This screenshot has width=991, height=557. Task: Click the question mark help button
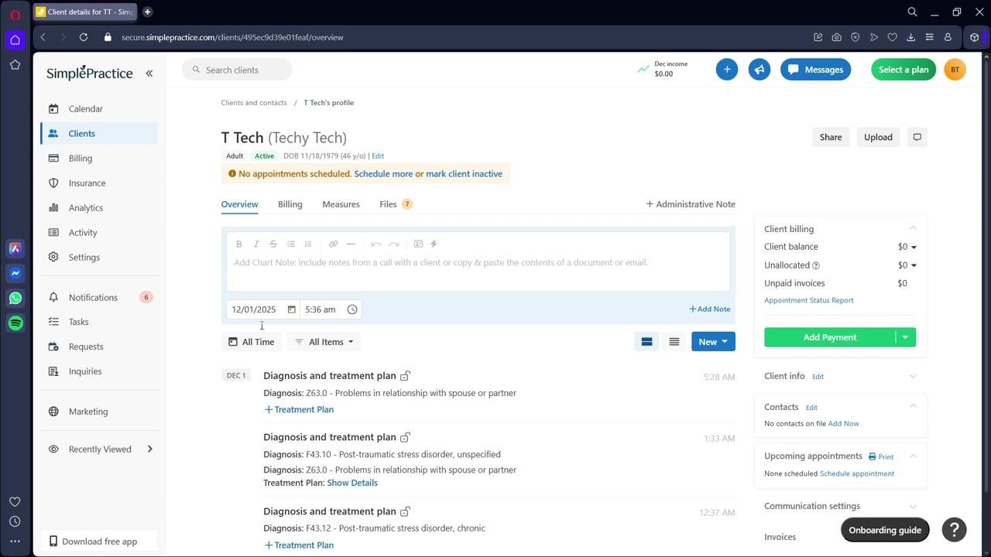point(955,530)
